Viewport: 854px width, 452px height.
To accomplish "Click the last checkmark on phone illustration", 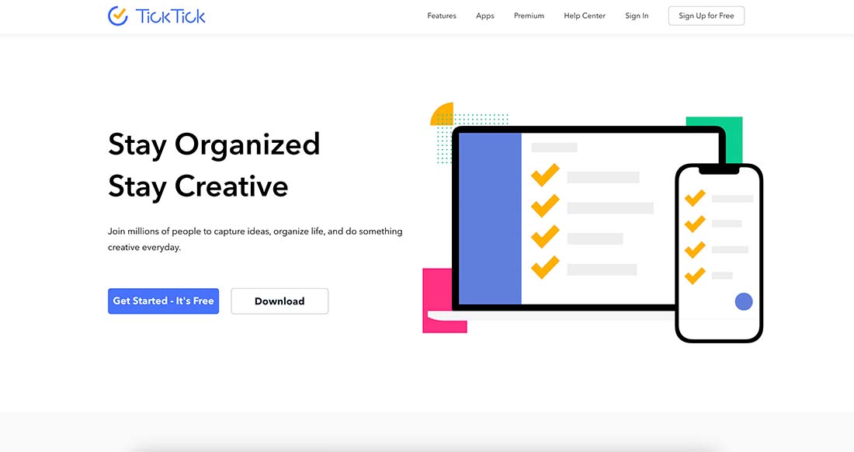I will click(695, 275).
